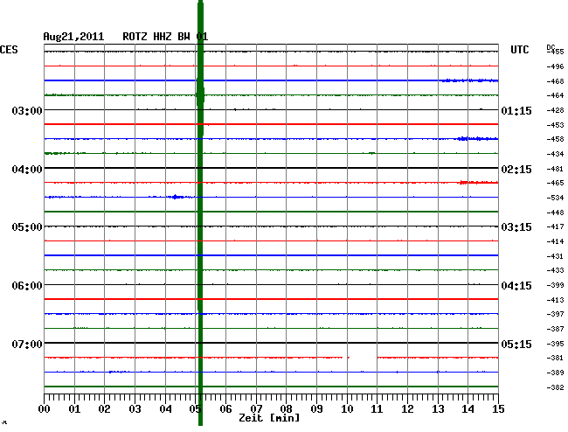Click the DC offset value -496
Screen dimensions: 568x432
tap(555, 66)
